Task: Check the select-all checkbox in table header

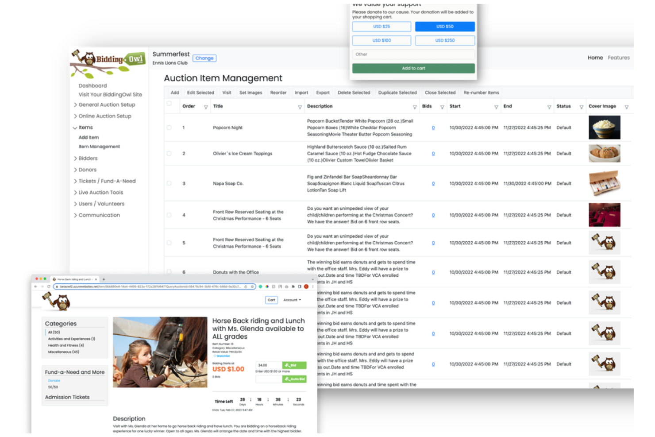Action: [x=169, y=103]
